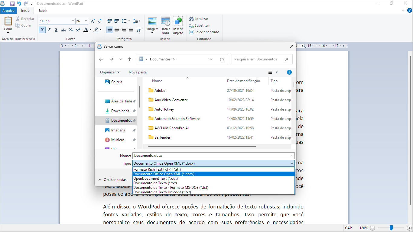Open the highlight color dropdown arrow
The height and width of the screenshot is (232, 413).
click(101, 30)
